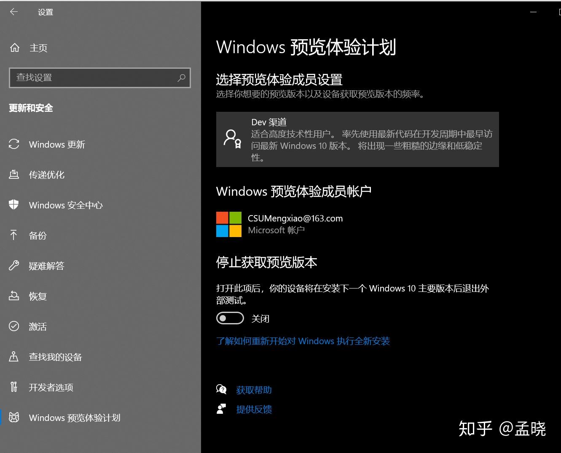Click the search magnifier icon

click(181, 78)
